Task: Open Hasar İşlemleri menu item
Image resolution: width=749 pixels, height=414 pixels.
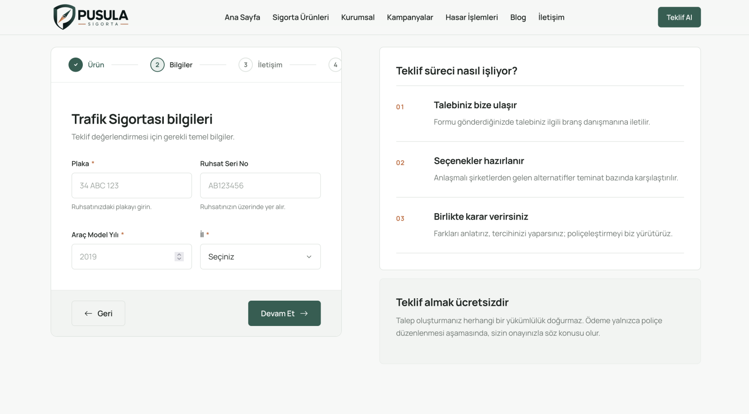Action: coord(472,17)
